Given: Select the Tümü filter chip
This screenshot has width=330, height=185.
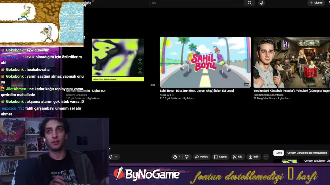Looking at the screenshot, I should coord(279,153).
